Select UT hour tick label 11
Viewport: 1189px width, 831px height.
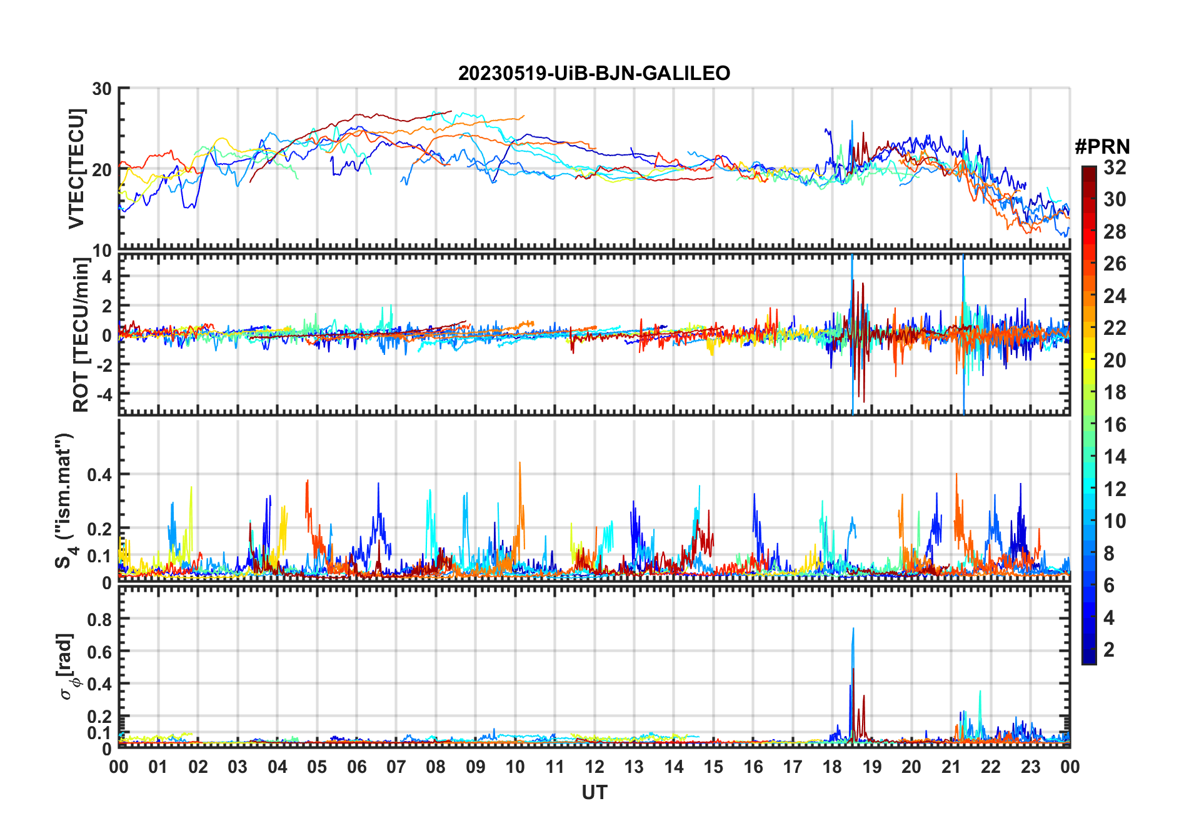(555, 767)
